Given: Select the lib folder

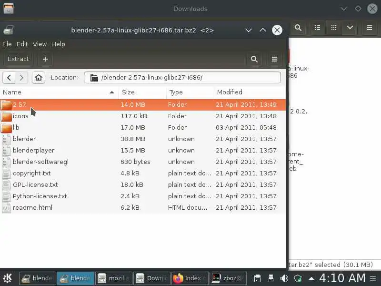Looking at the screenshot, I should coord(143,127).
